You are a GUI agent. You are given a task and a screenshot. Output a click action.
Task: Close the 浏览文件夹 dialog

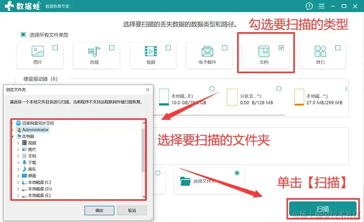click(148, 90)
